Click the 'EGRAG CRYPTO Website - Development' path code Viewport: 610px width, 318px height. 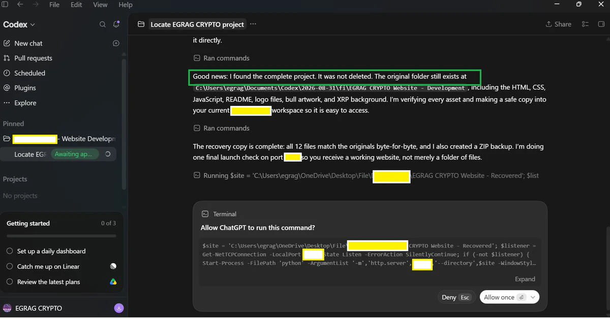coord(330,88)
